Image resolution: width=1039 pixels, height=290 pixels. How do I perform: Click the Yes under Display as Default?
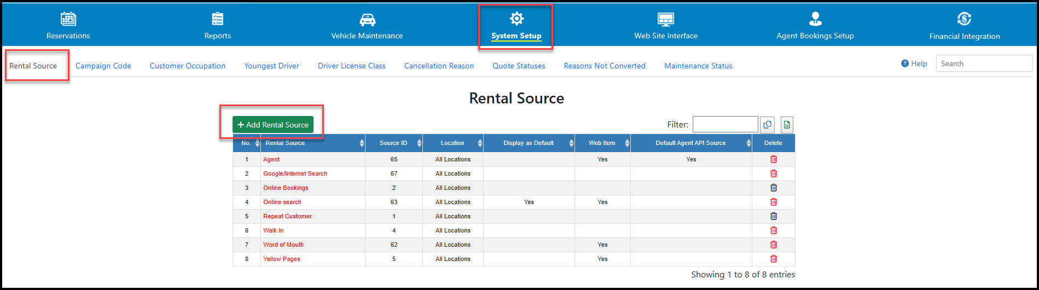click(x=529, y=202)
